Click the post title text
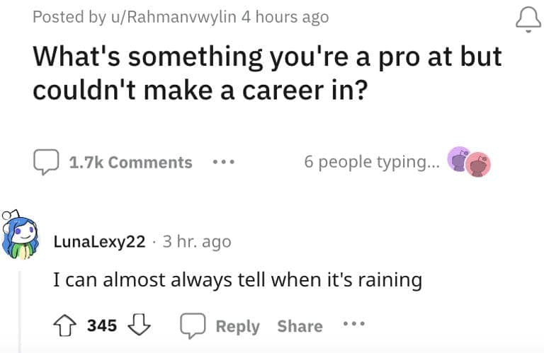Viewport: 544px width, 353px height. [x=267, y=74]
